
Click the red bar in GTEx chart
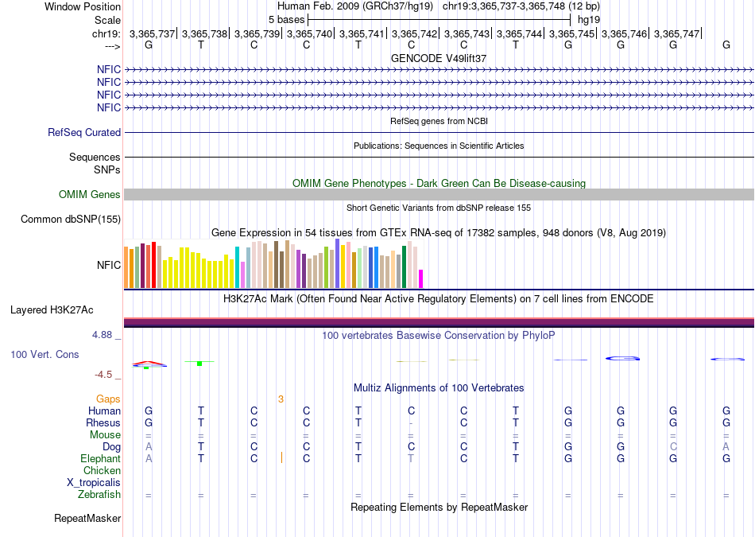click(x=153, y=265)
